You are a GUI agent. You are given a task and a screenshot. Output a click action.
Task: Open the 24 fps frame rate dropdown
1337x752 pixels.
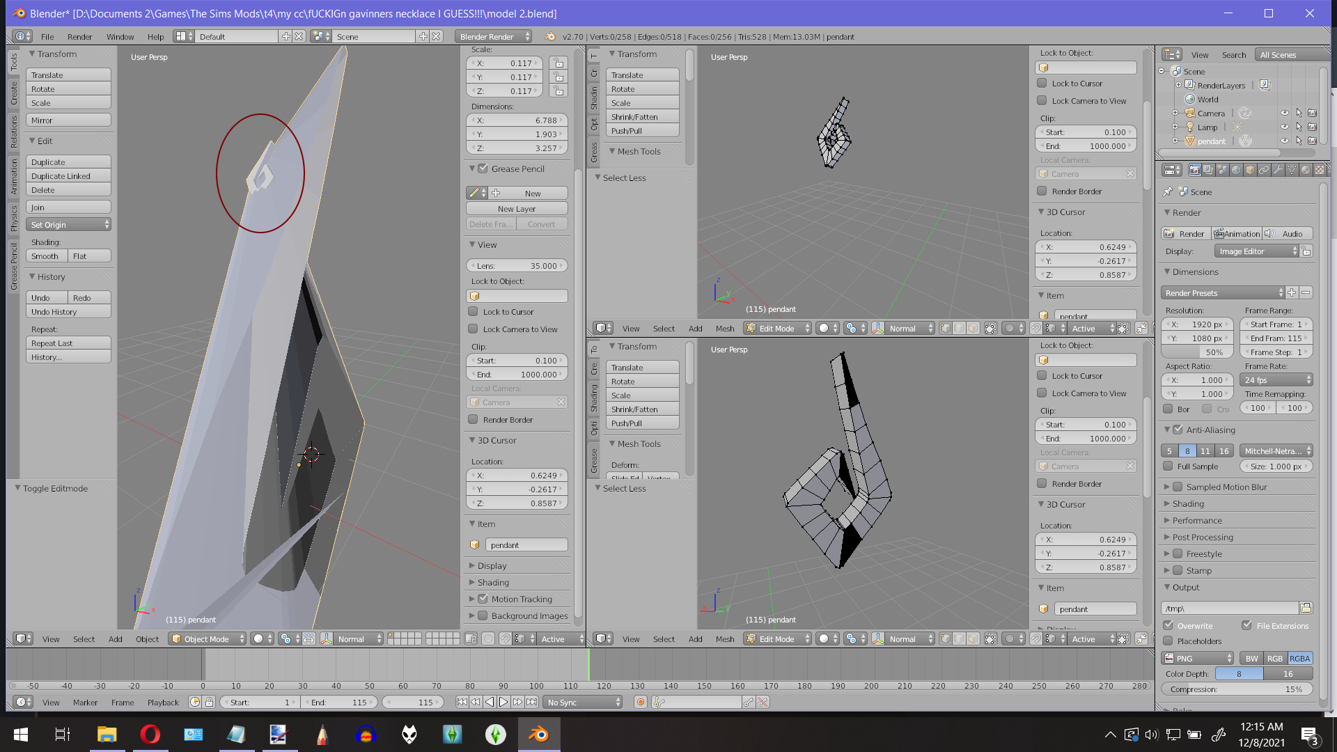click(1276, 380)
